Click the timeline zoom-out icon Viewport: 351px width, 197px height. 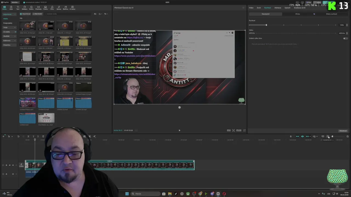pyautogui.click(x=328, y=137)
